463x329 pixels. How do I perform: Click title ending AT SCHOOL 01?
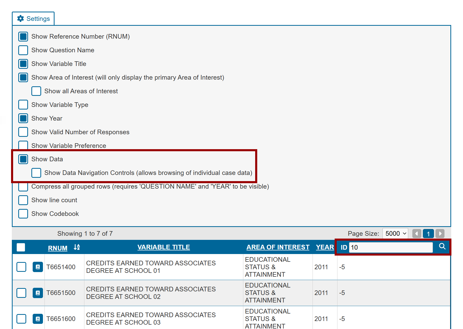[x=151, y=267]
